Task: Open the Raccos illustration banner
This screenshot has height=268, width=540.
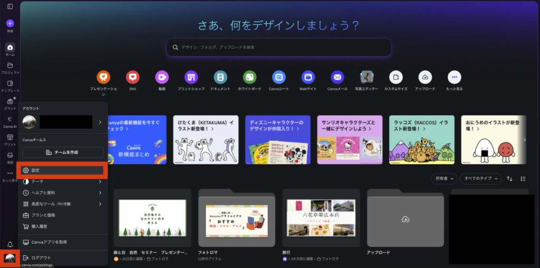Action: coord(421,140)
